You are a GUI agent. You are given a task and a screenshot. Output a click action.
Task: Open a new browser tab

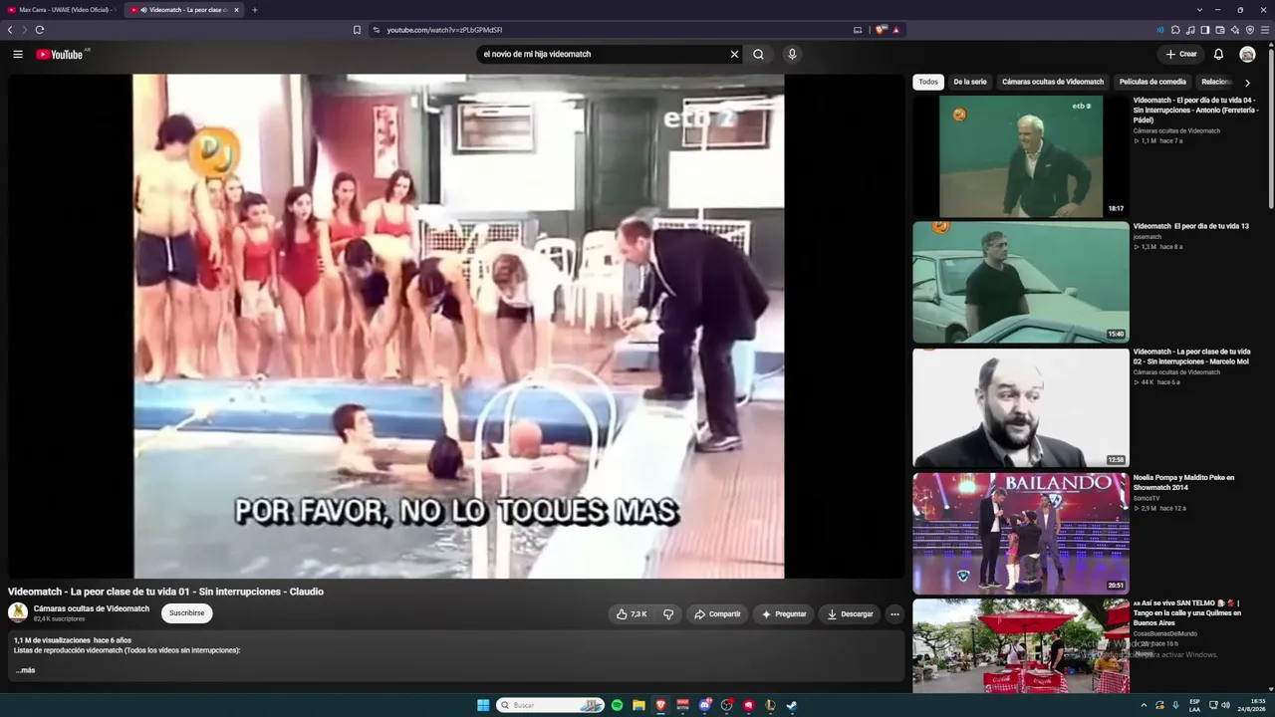pyautogui.click(x=254, y=10)
